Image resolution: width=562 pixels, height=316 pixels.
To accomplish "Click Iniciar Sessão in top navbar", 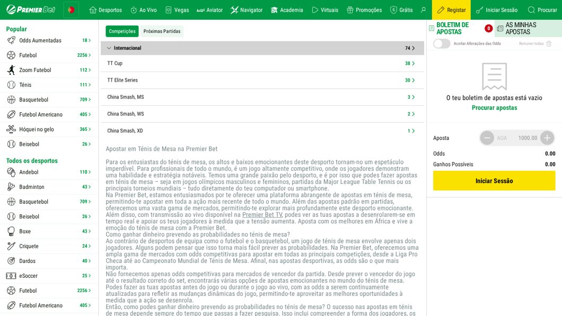I will tap(497, 10).
